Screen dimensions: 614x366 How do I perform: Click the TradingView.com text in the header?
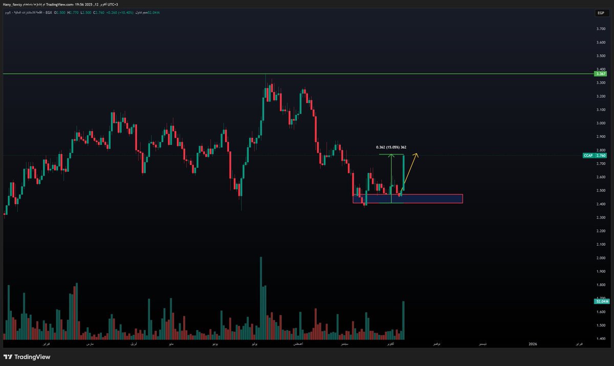click(60, 5)
